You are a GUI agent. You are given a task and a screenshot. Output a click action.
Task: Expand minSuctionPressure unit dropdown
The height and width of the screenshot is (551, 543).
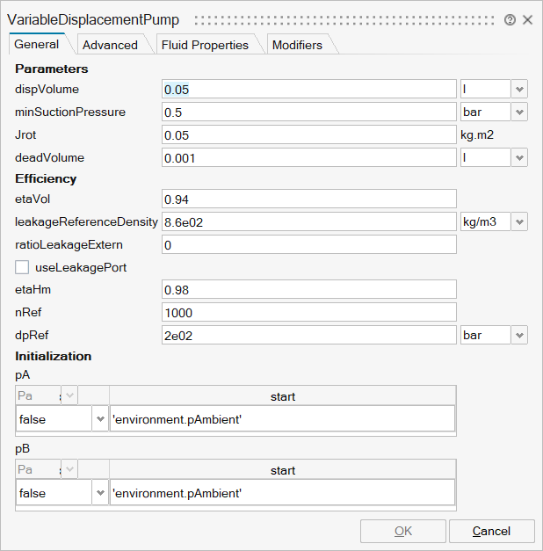519,112
